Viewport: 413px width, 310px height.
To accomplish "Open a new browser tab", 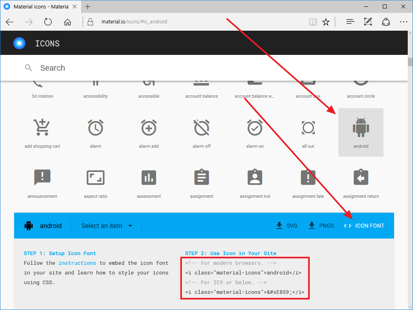I will pyautogui.click(x=88, y=6).
